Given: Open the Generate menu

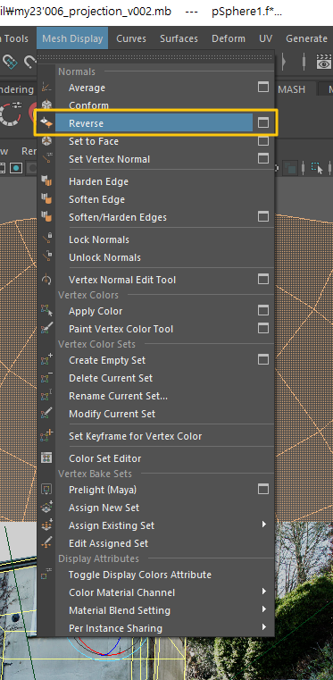Looking at the screenshot, I should [306, 38].
